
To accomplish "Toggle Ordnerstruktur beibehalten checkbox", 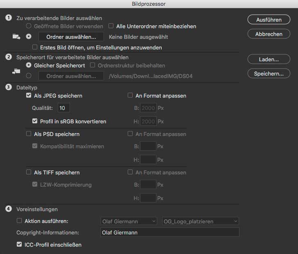I will (93, 65).
